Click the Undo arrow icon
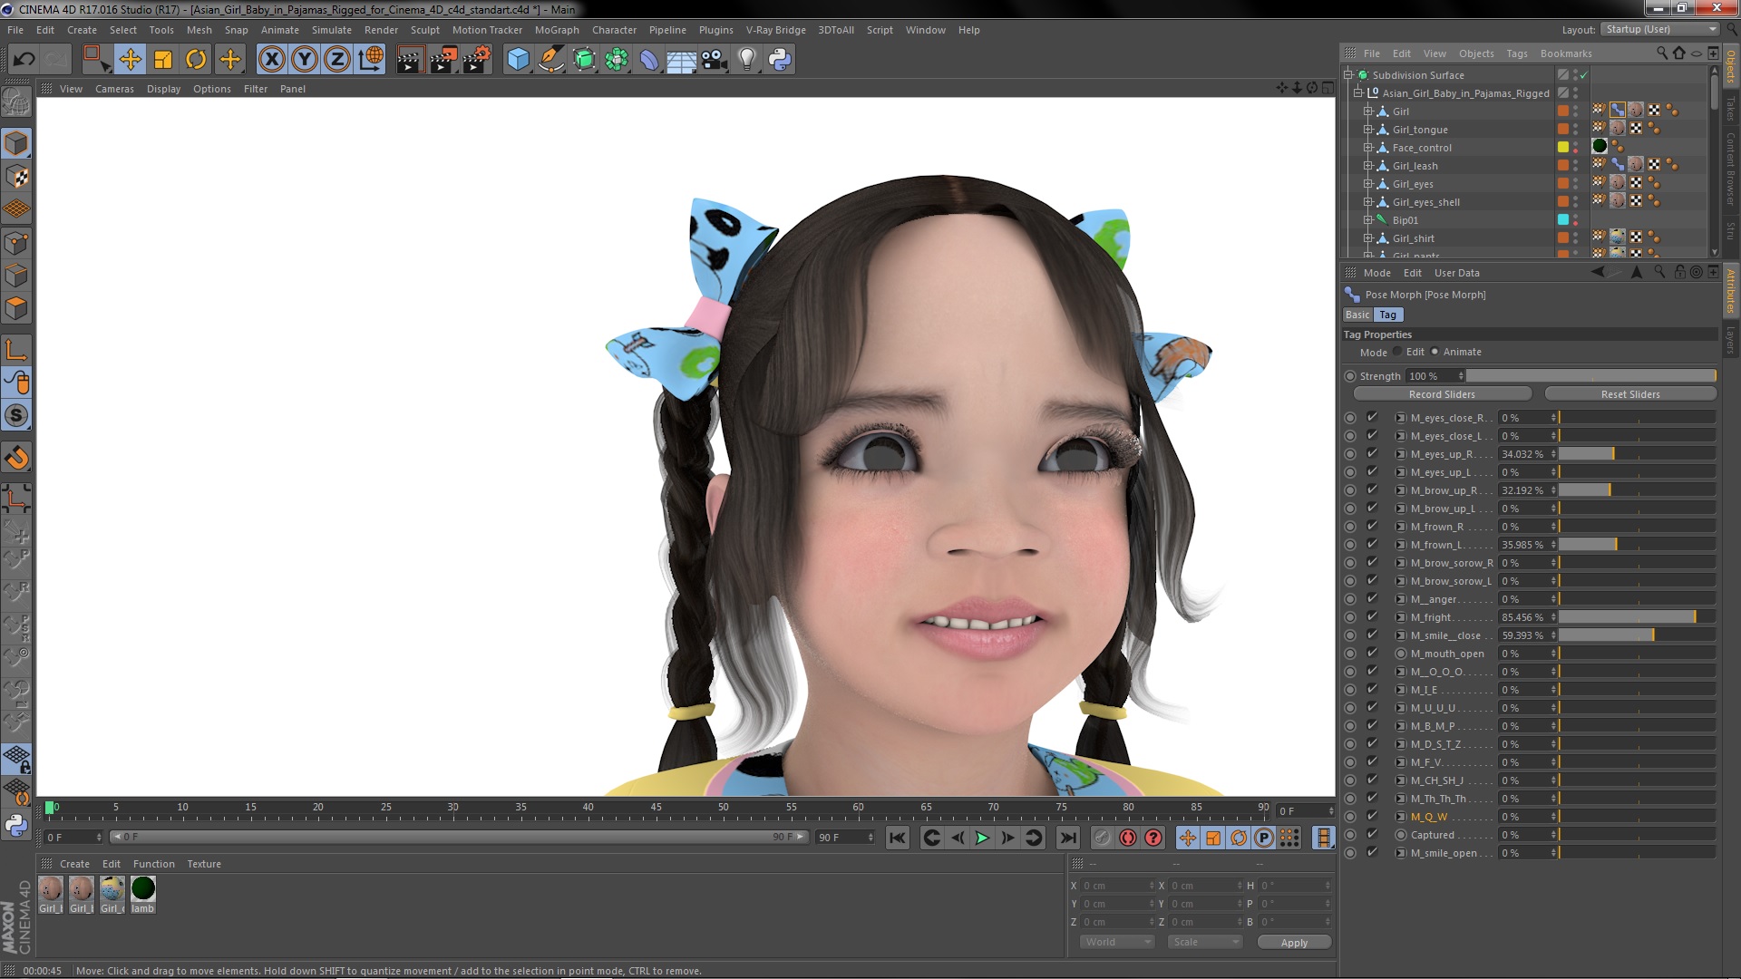 point(24,60)
